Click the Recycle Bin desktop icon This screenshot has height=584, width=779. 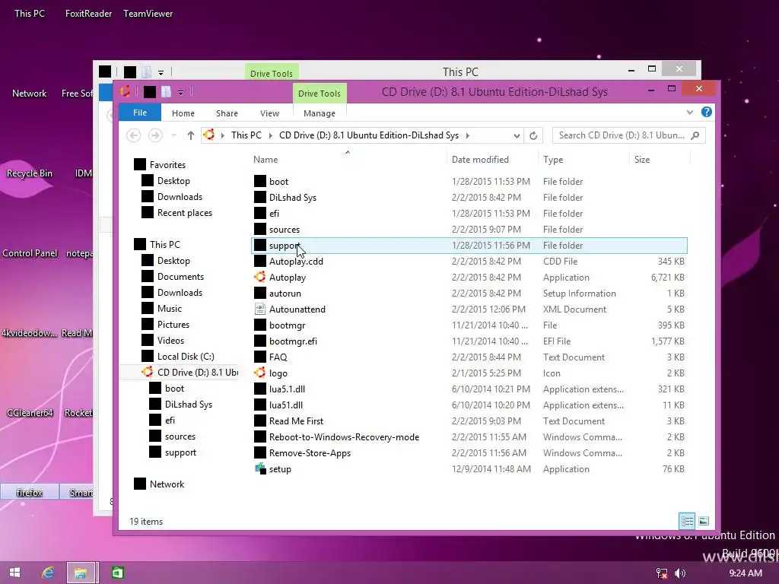29,173
